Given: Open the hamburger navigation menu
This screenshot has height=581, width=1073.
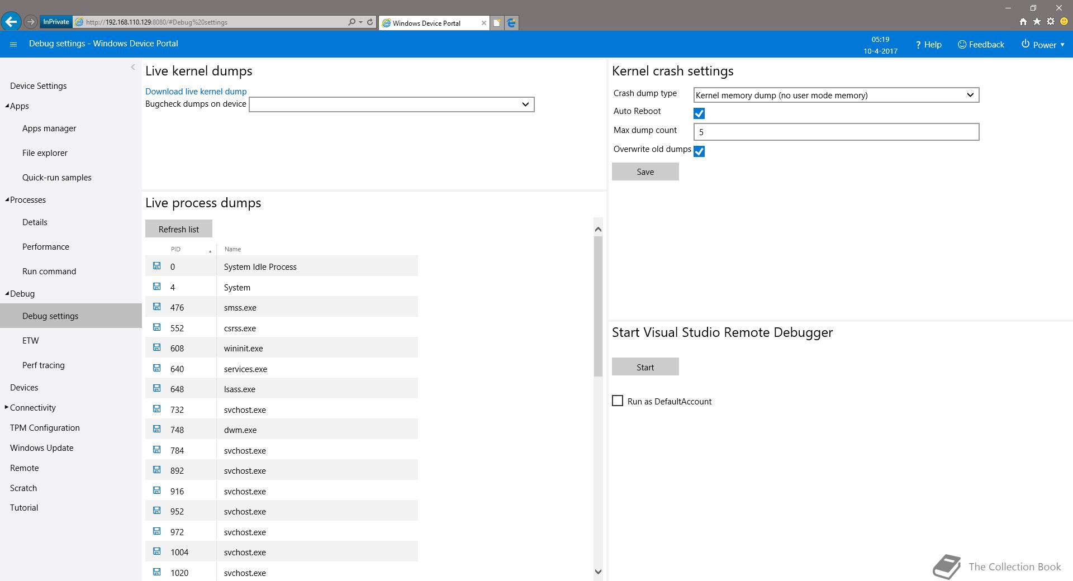Looking at the screenshot, I should click(13, 44).
